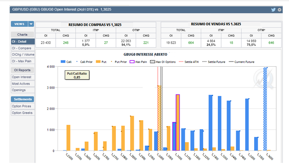Image resolution: width=289 pixels, height=167 pixels.
Task: Open the Open Interest report
Action: pyautogui.click(x=23, y=77)
